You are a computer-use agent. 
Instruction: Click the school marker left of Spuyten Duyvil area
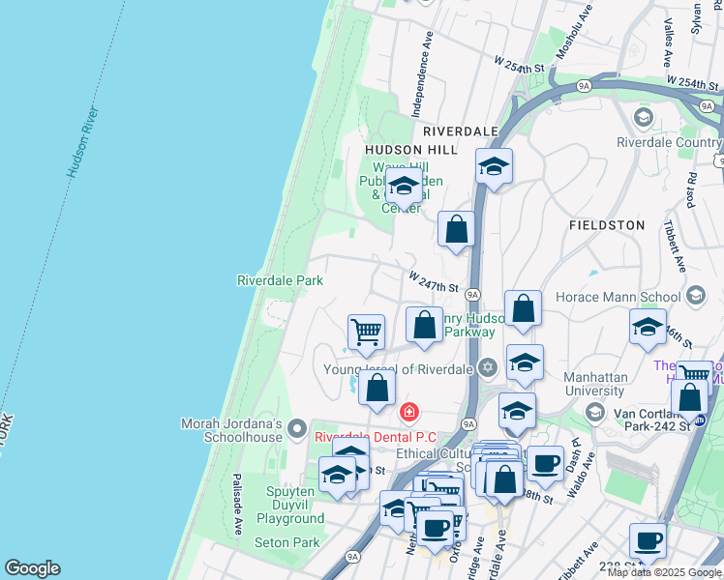coord(337,478)
